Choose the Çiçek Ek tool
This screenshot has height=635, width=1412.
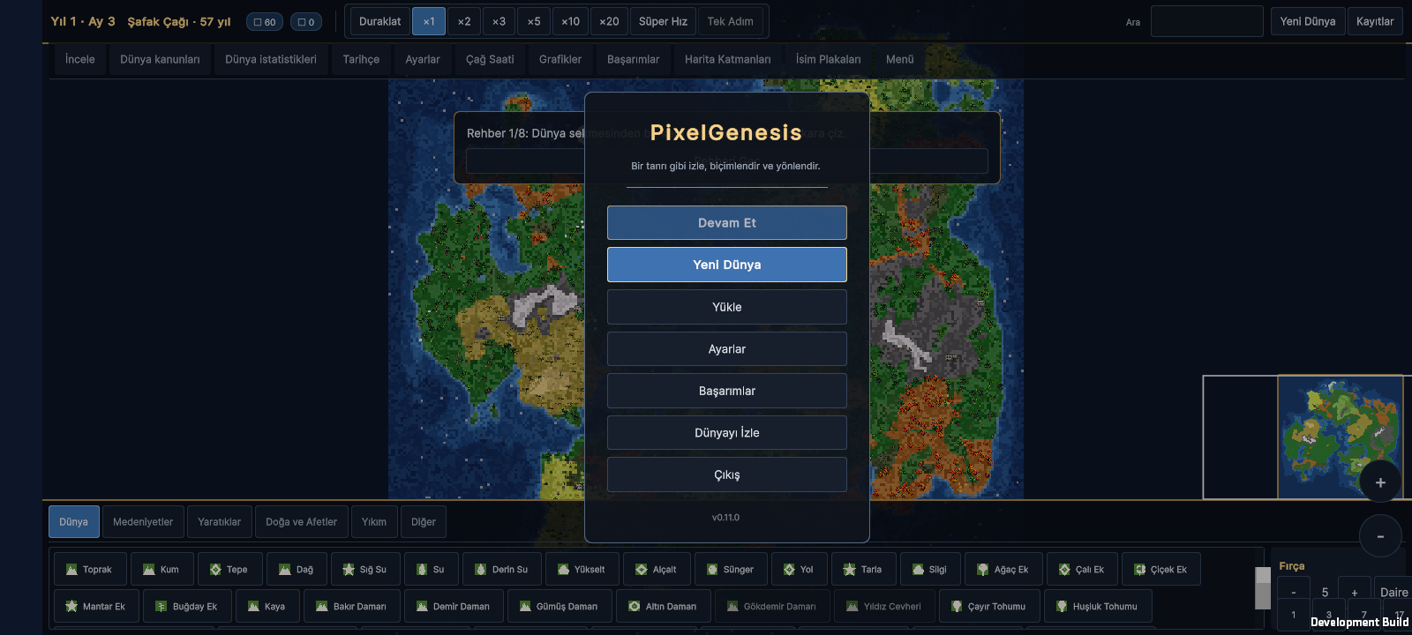[1161, 570]
